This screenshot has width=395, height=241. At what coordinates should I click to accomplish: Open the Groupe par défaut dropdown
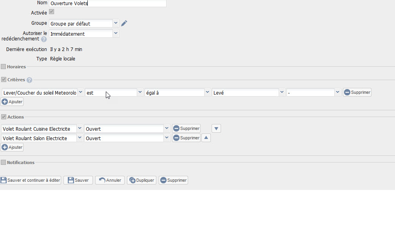[116, 23]
